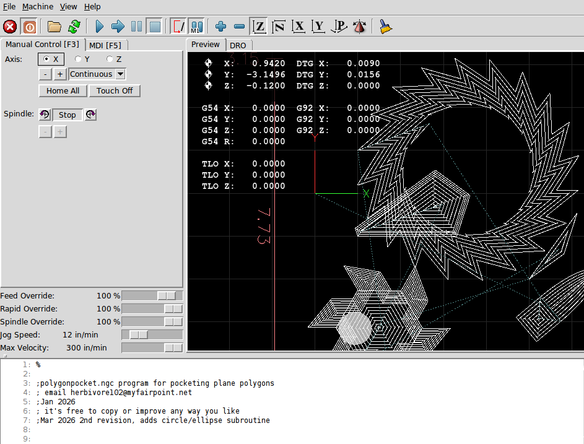Image resolution: width=584 pixels, height=444 pixels.
Task: Run the program with the play icon
Action: tap(99, 27)
